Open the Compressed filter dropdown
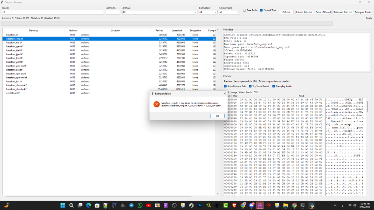 (229, 12)
